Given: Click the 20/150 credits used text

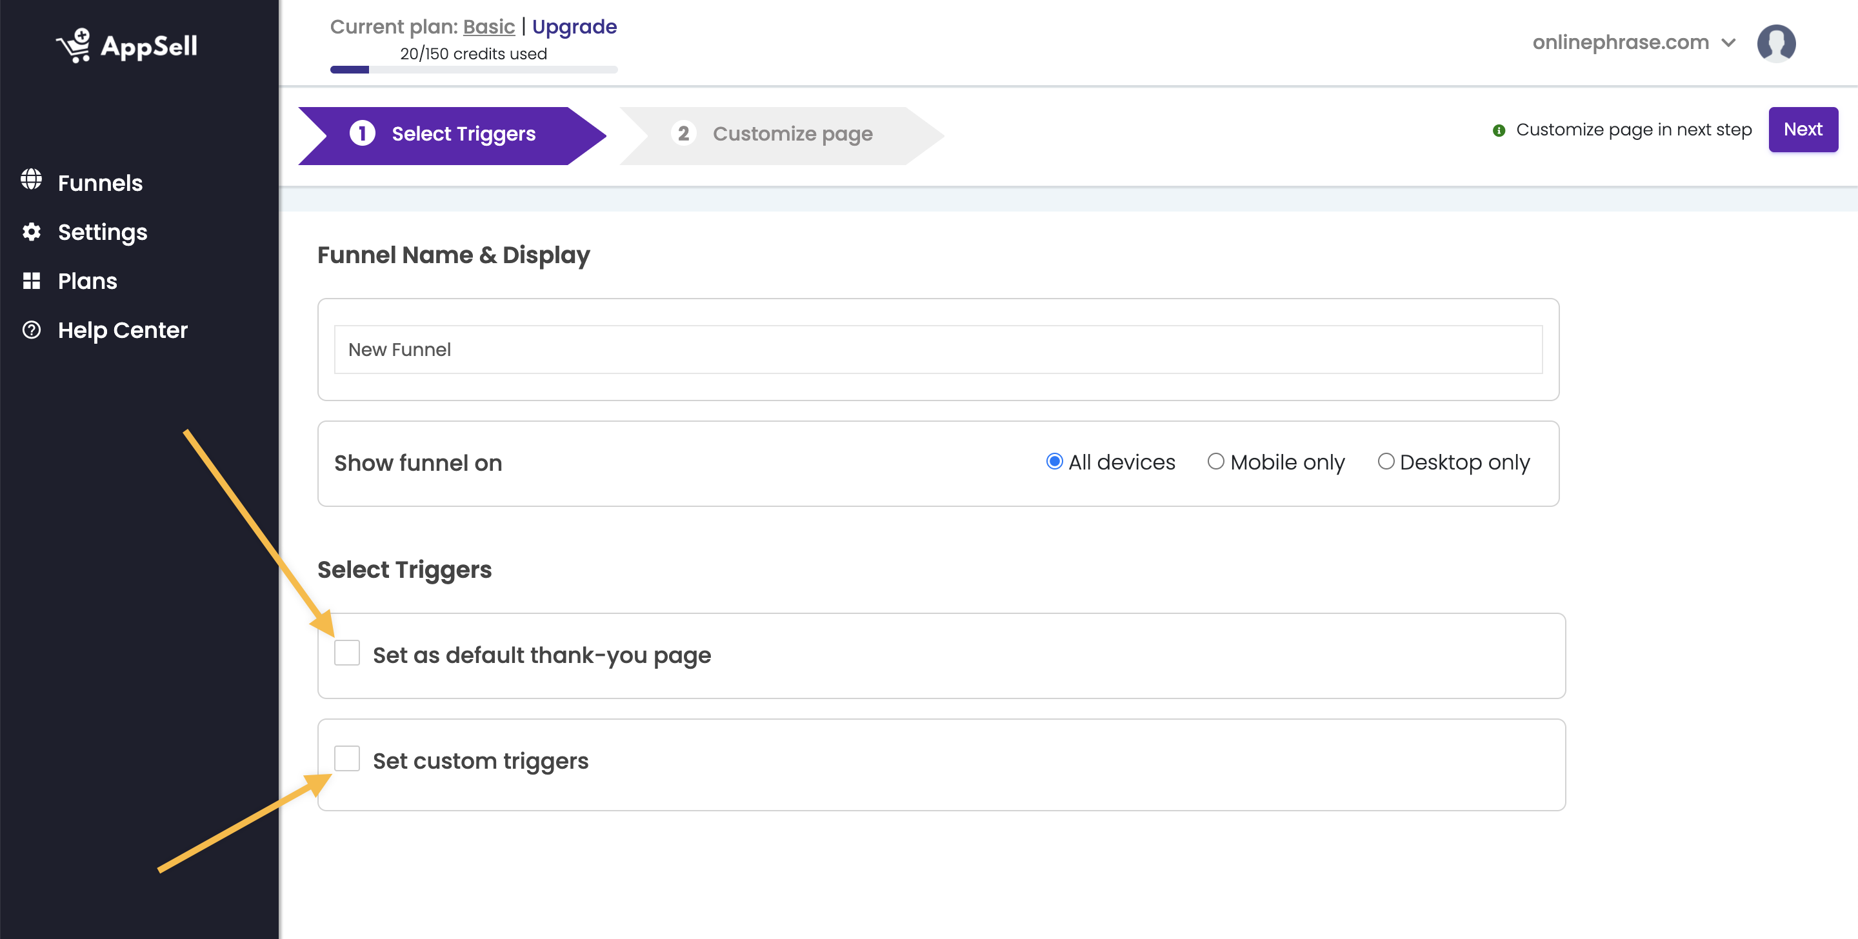Looking at the screenshot, I should coord(474,54).
